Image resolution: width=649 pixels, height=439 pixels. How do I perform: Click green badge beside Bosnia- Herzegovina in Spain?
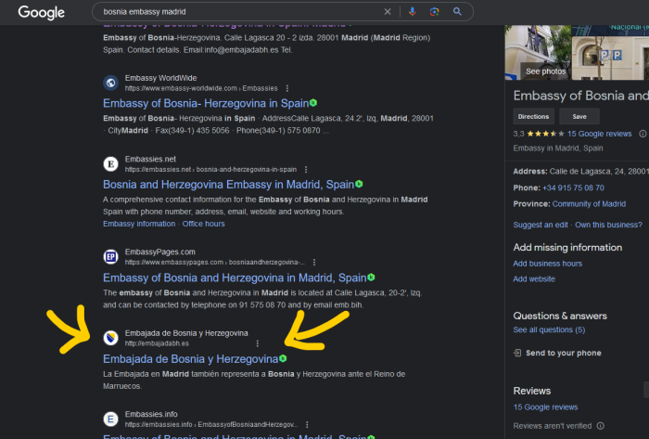coord(313,103)
